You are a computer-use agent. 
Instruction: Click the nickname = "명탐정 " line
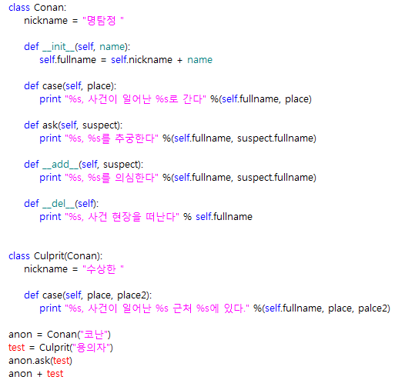(x=74, y=21)
